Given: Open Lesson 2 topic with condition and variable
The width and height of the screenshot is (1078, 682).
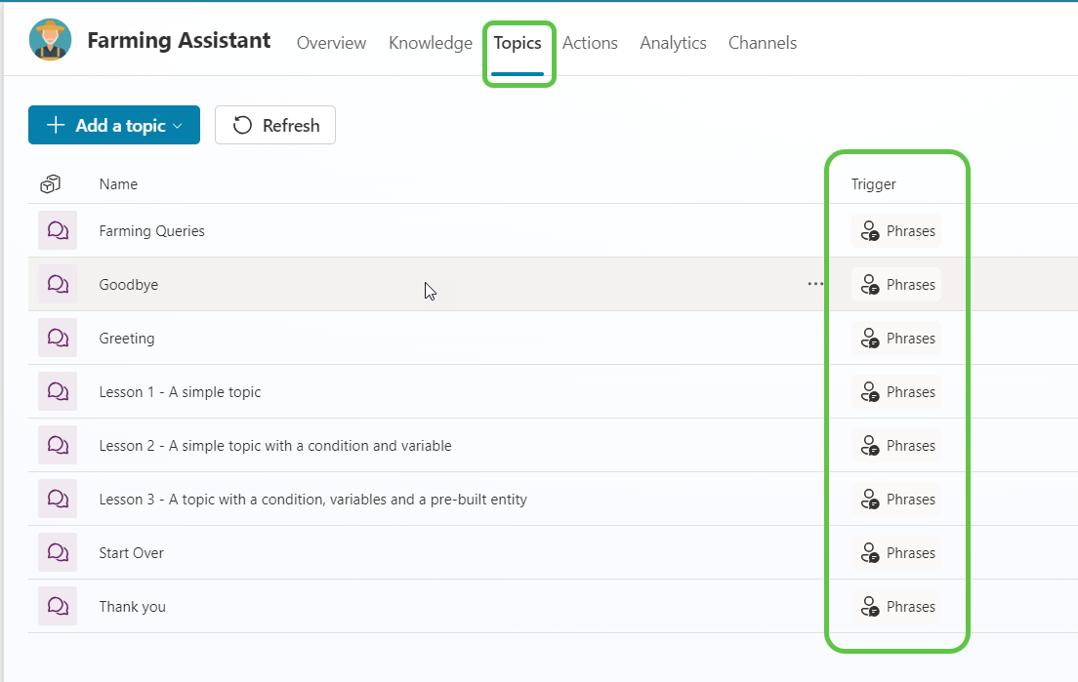Looking at the screenshot, I should (x=274, y=446).
